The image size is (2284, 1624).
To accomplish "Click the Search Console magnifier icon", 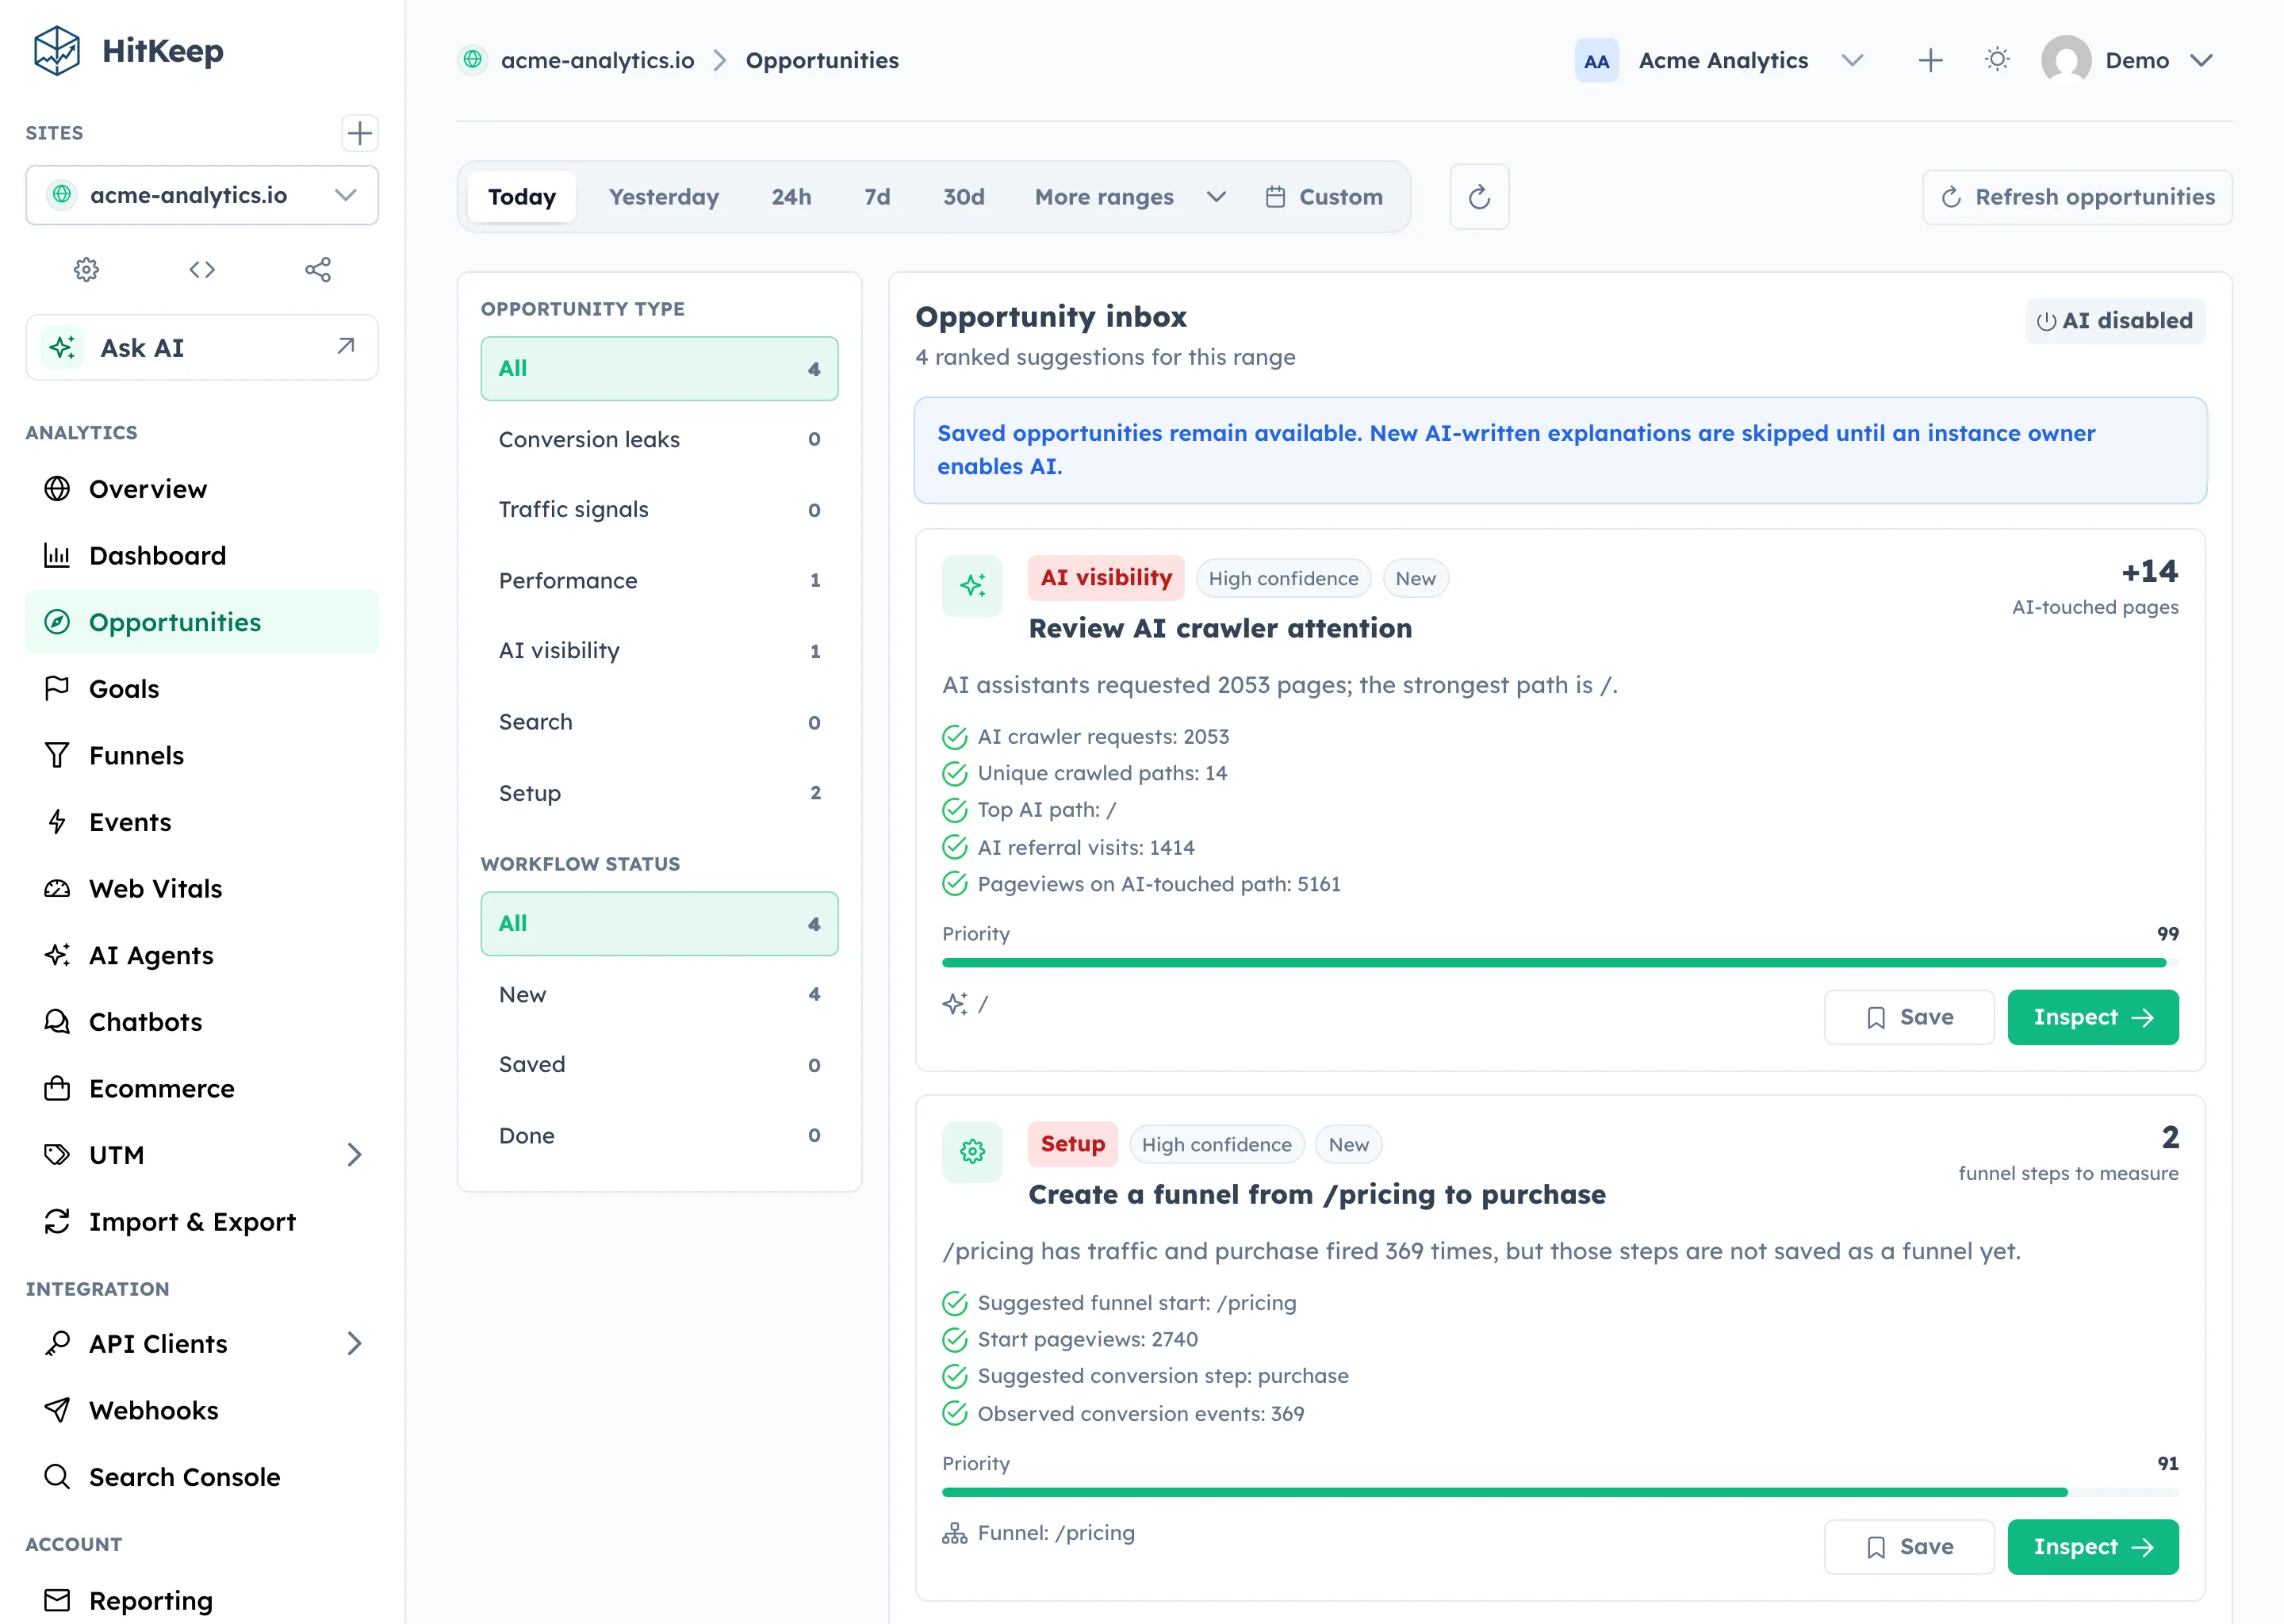I will pos(57,1477).
